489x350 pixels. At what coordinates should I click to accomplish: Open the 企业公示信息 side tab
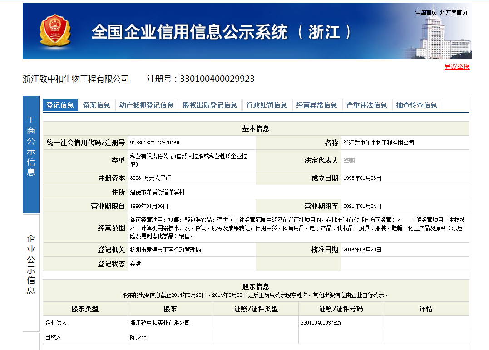(31, 273)
